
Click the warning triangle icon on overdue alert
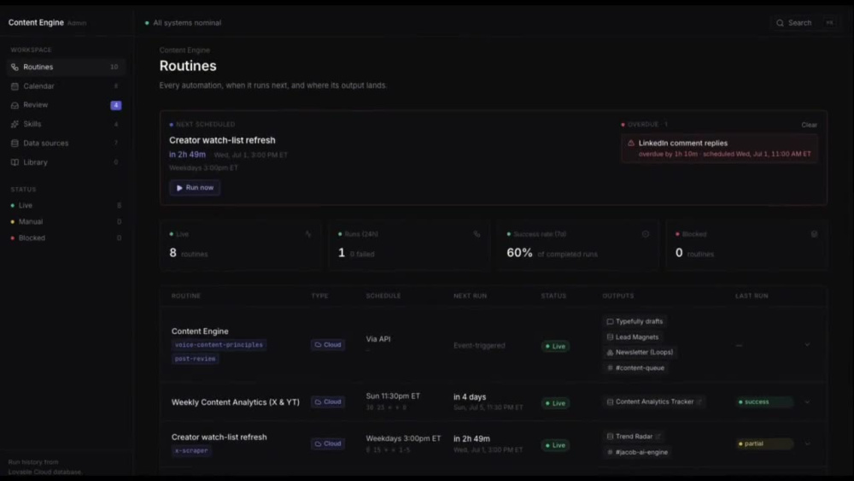pyautogui.click(x=631, y=144)
